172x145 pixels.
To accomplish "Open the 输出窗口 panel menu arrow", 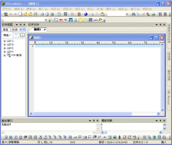I will click(90, 121).
